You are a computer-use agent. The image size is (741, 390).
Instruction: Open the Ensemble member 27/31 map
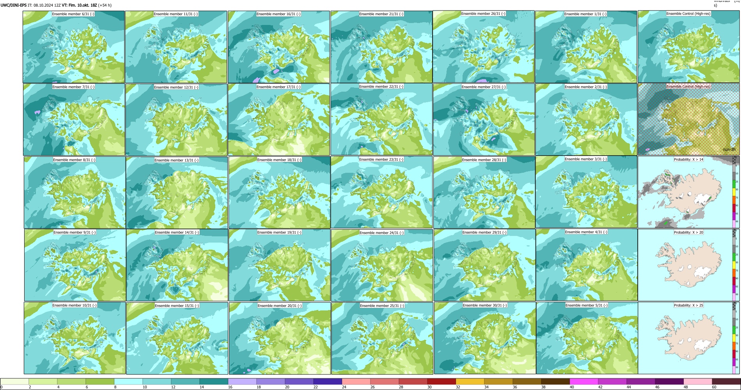484,120
